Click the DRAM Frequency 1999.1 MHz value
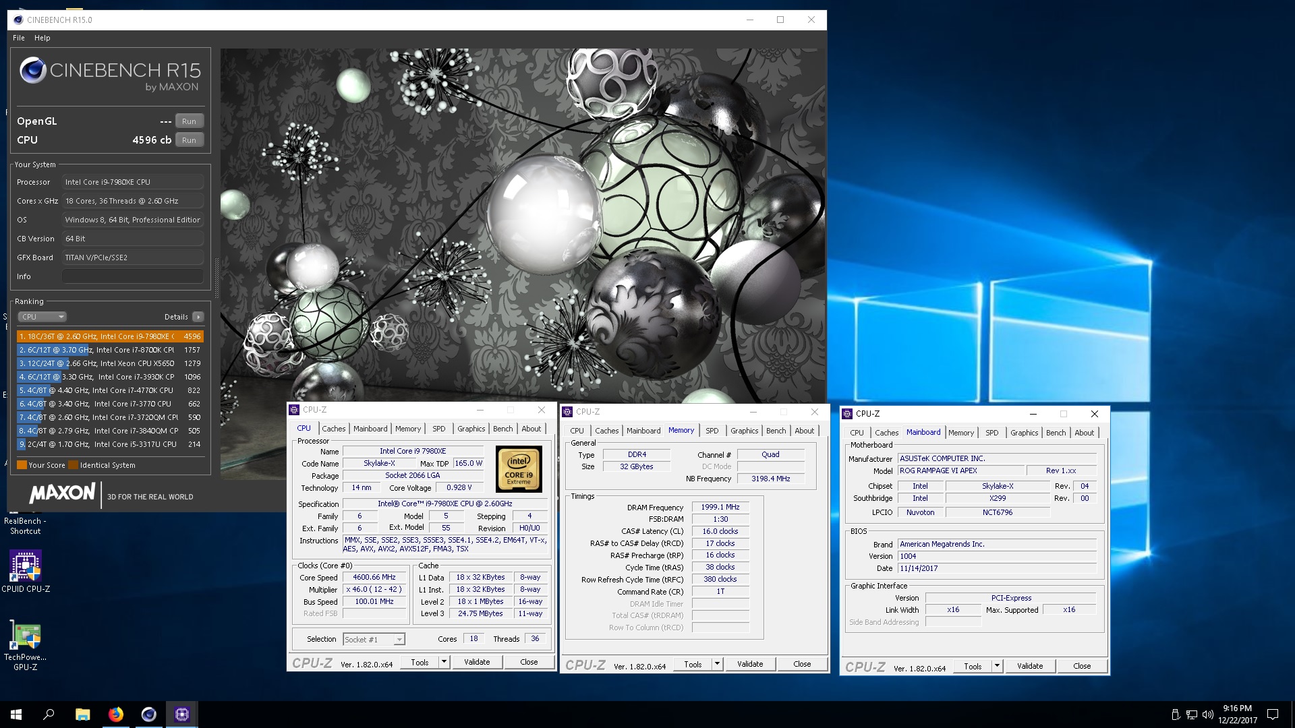 tap(720, 508)
